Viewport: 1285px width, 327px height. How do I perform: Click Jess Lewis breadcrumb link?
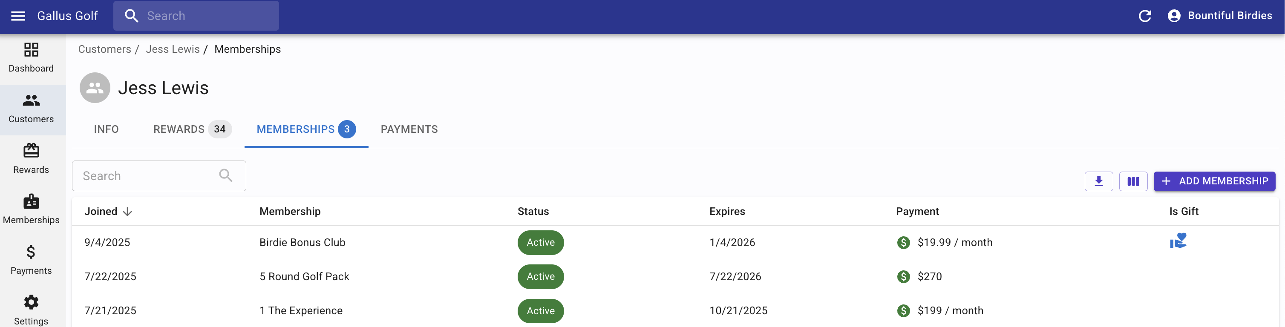[173, 49]
